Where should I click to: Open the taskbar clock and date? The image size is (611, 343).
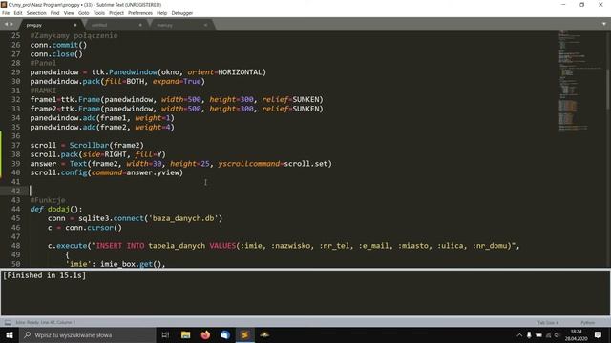click(577, 334)
